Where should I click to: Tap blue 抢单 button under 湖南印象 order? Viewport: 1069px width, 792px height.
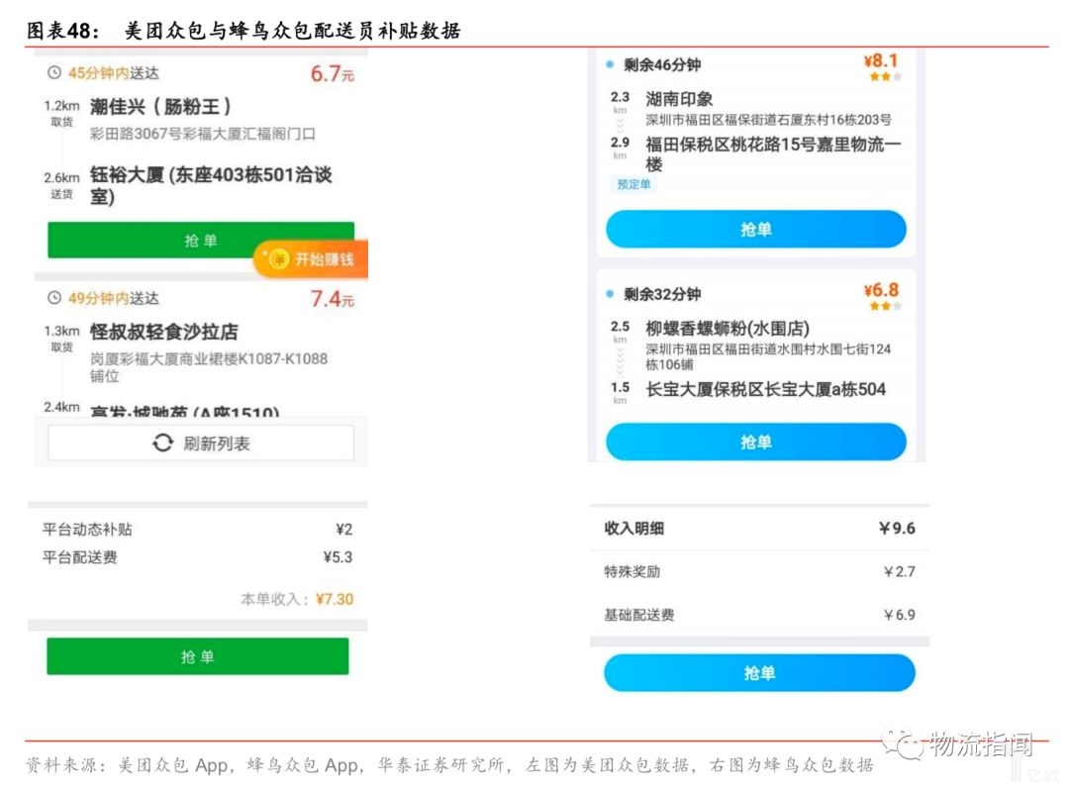(756, 230)
